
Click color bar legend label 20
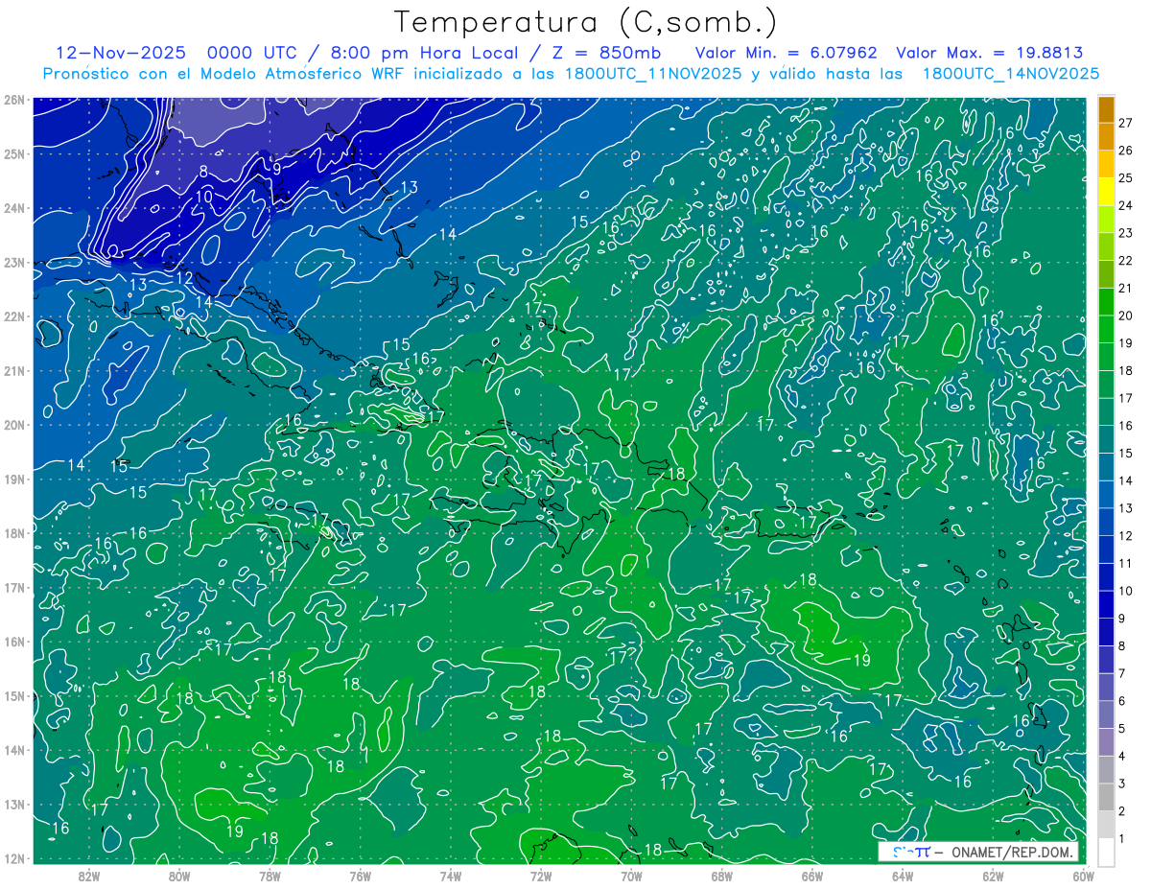[x=1125, y=316]
